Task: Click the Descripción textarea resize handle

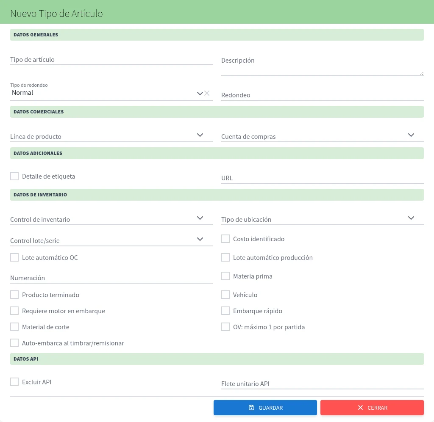Action: coord(422,73)
